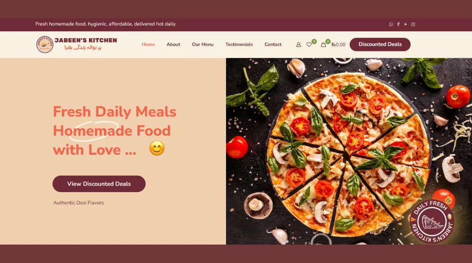Click the Jabeen's Kitchen round logo
472x263 pixels.
(45, 44)
